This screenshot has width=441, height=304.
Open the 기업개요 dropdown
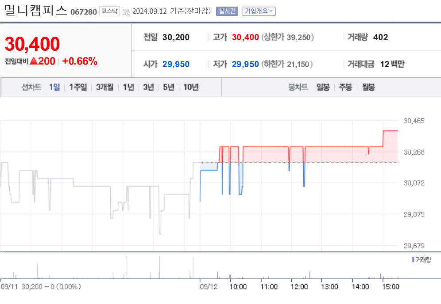pos(259,11)
